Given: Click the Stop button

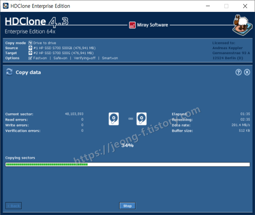Looking at the screenshot, I should pos(127,206).
